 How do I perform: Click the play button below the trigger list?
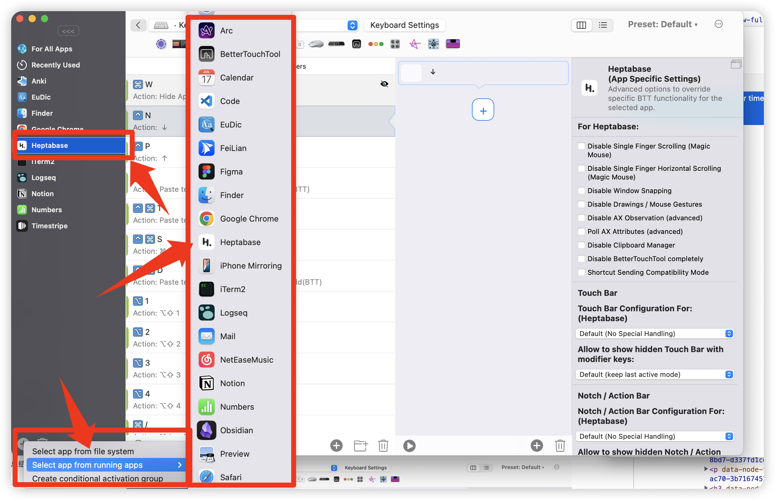tap(409, 446)
